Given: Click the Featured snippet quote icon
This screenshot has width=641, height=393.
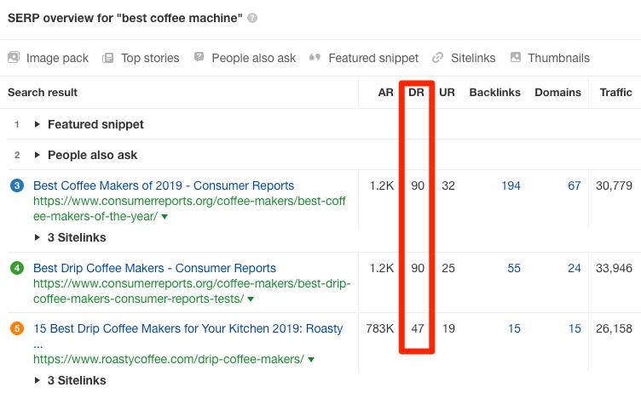Looking at the screenshot, I should click(x=315, y=58).
